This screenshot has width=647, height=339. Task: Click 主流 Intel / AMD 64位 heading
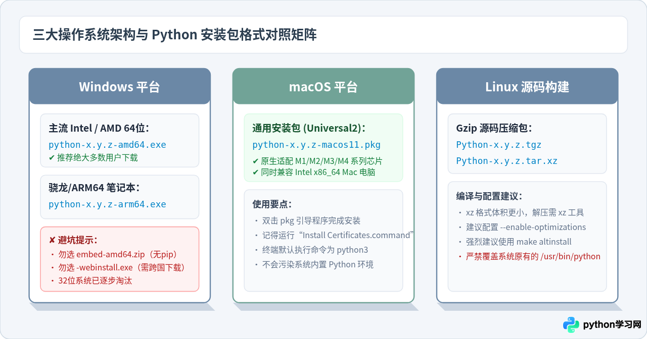pyautogui.click(x=99, y=128)
